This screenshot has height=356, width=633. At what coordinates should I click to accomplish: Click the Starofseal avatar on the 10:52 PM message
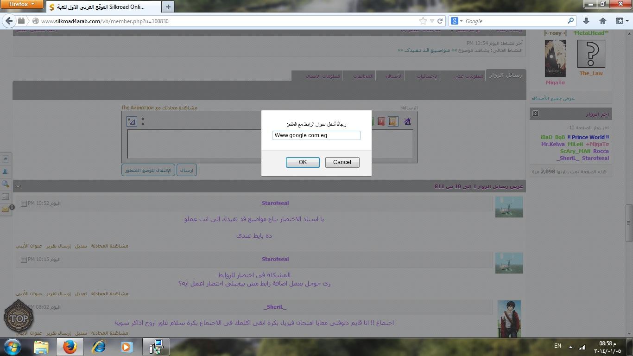(509, 207)
